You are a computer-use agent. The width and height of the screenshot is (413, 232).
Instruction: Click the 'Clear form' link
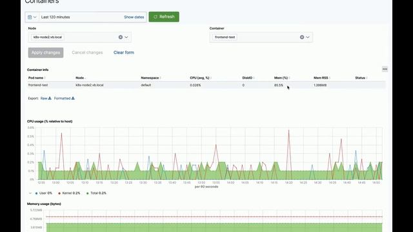pyautogui.click(x=124, y=53)
